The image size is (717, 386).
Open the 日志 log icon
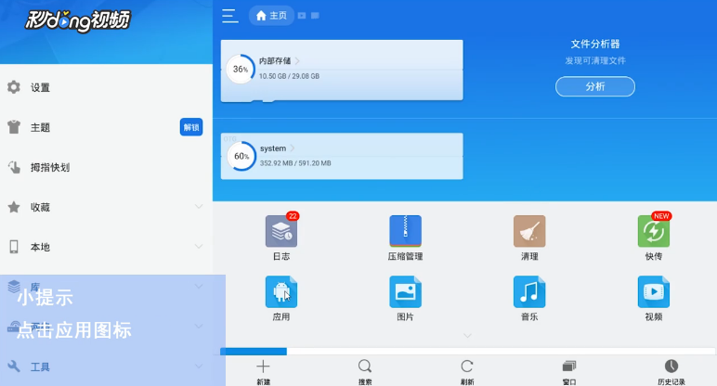point(281,231)
